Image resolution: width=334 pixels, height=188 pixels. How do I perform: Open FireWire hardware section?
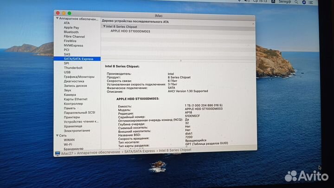[70, 41]
